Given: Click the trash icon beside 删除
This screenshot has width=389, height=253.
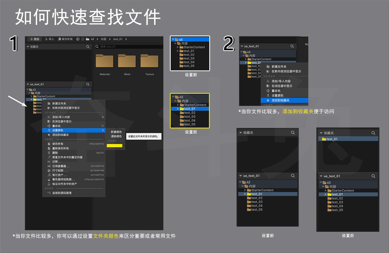Looking at the screenshot, I should coord(49,153).
